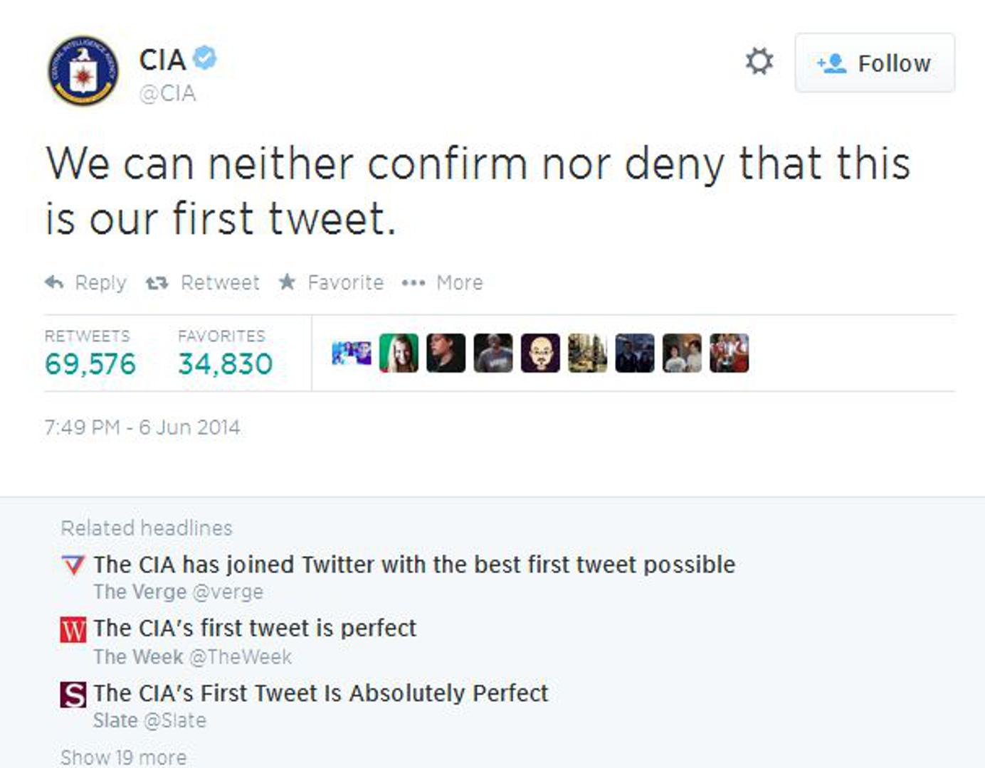
Task: Click the CIA seal profile picture
Action: click(x=83, y=71)
